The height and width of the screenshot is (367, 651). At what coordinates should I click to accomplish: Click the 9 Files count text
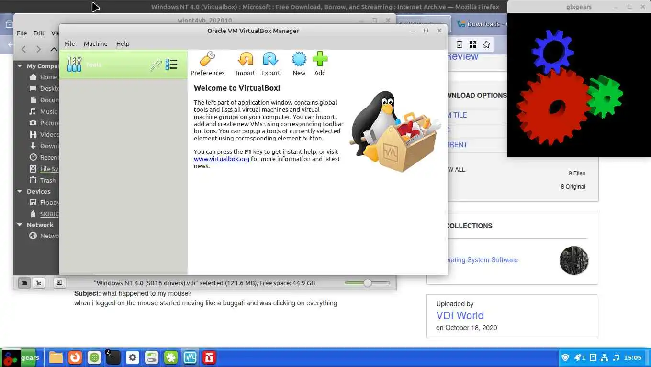point(577,173)
